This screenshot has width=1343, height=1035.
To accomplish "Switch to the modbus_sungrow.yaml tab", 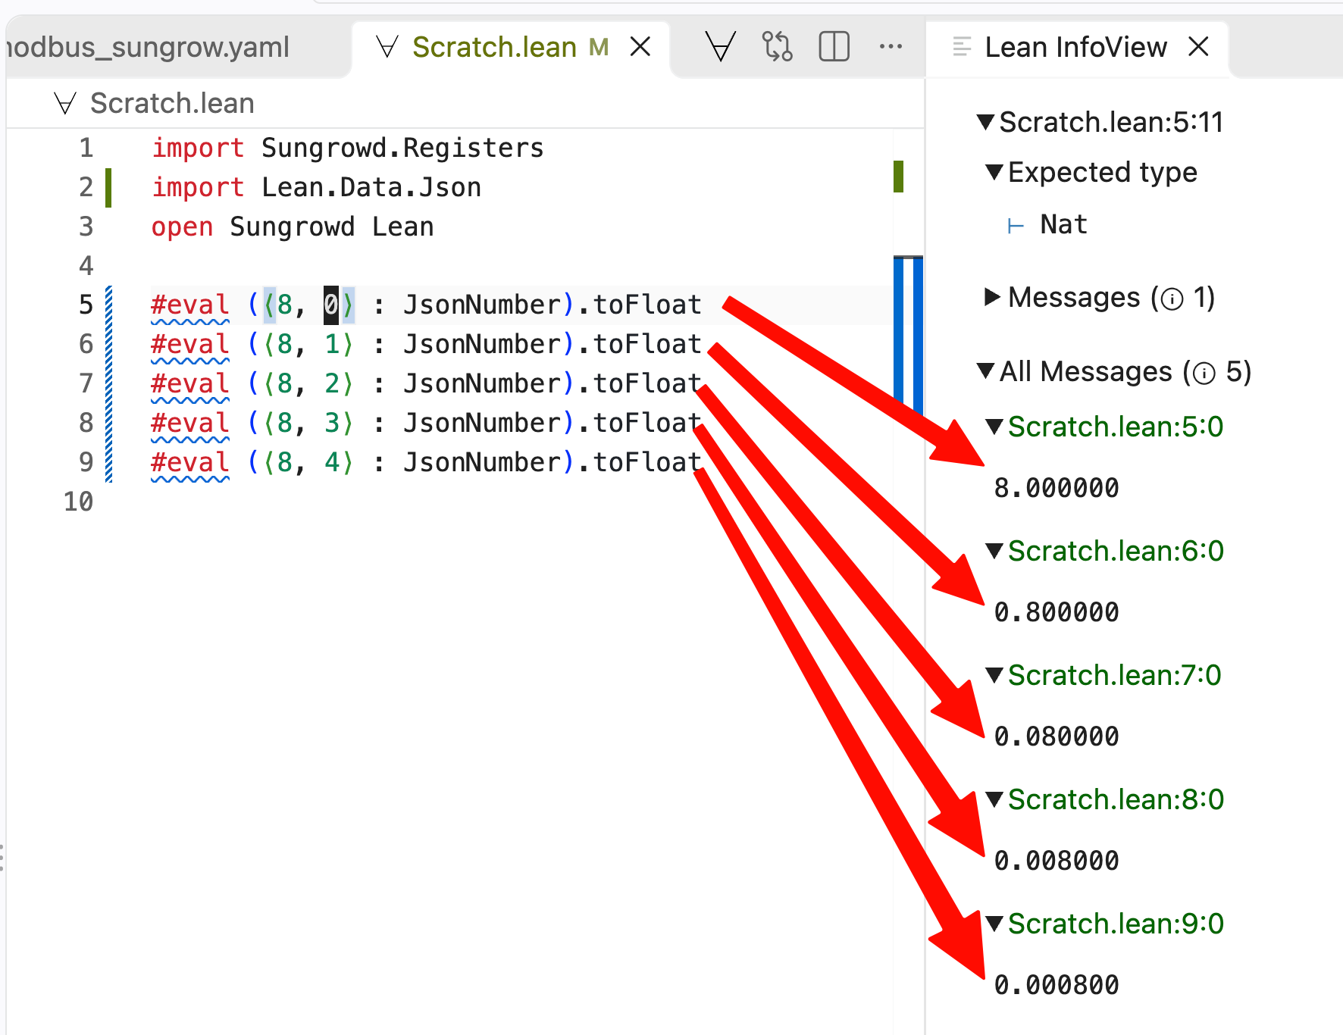I will 148,47.
